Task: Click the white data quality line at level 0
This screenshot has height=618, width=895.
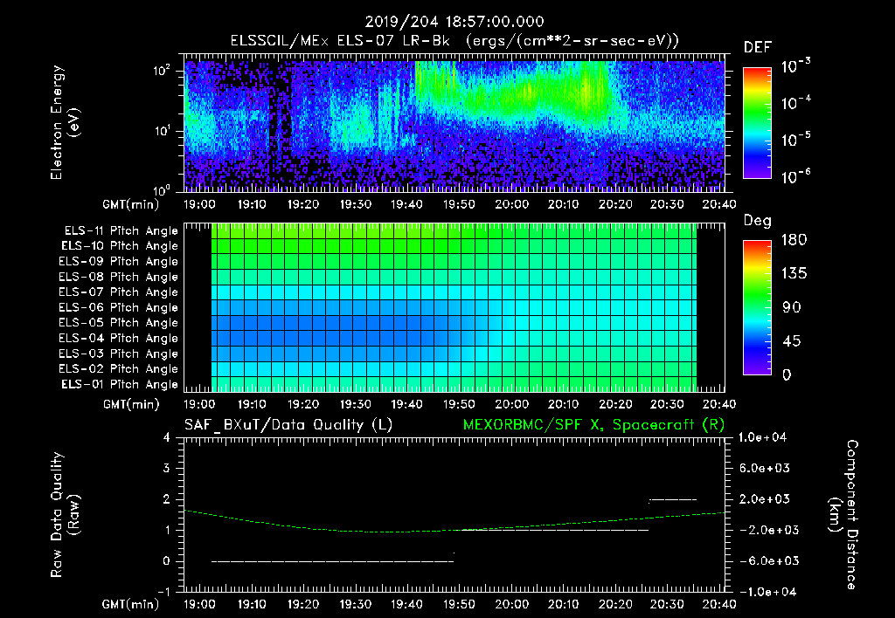Action: click(x=333, y=561)
